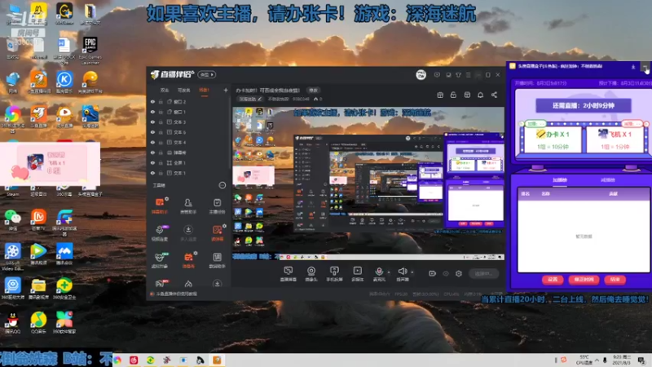652x367 pixels.
Task: Click the microphone icon in system tray
Action: pyautogui.click(x=605, y=360)
